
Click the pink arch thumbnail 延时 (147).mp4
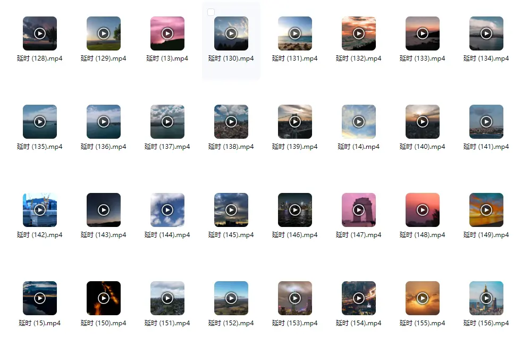tap(359, 210)
